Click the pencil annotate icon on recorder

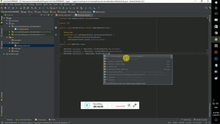pos(135,105)
